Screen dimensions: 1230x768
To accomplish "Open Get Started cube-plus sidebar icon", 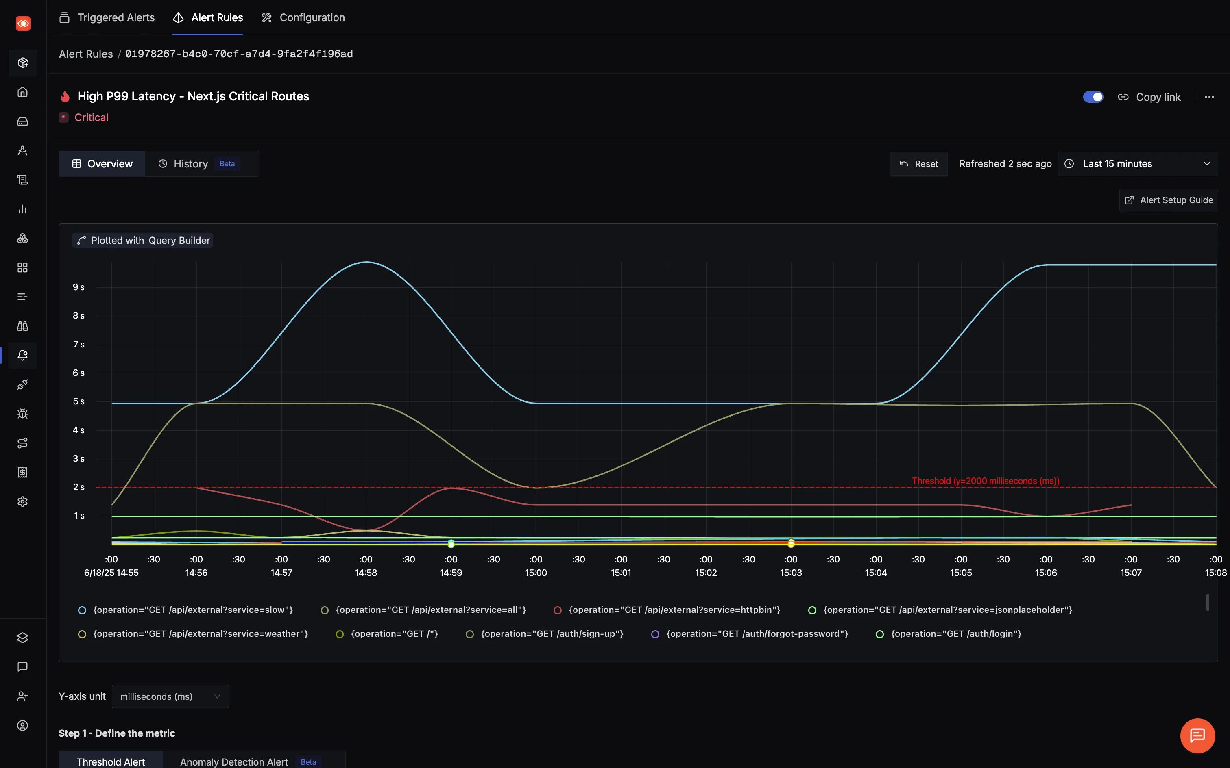I will coord(22,63).
